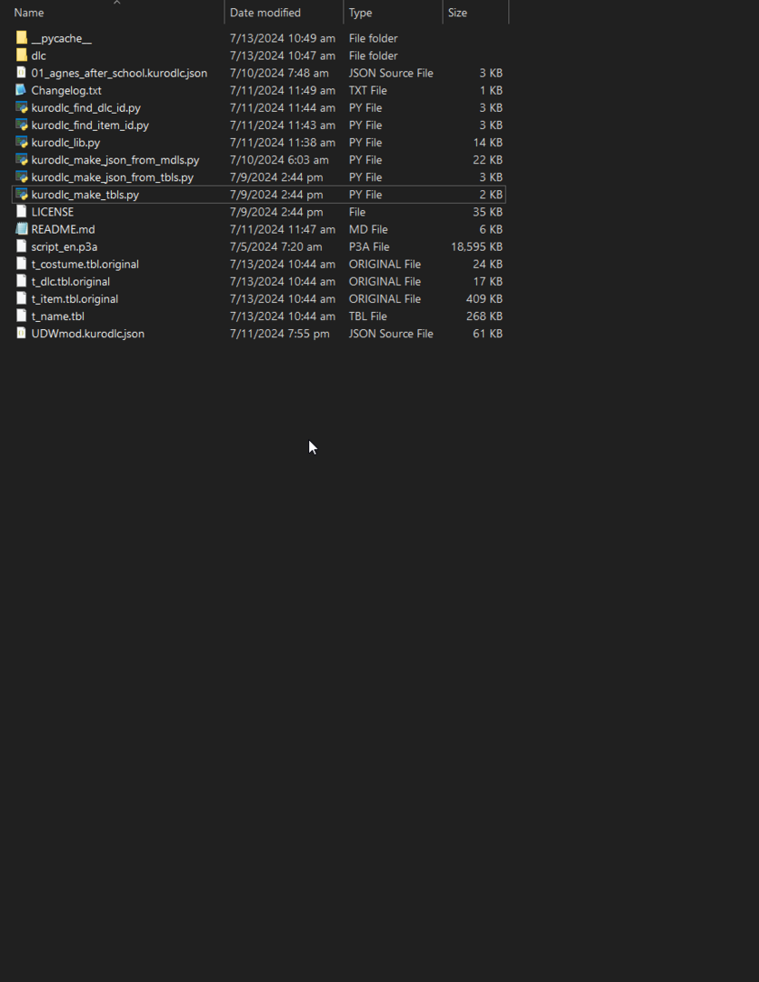Click date 7/13/2024 10:49 am
Image resolution: width=759 pixels, height=982 pixels.
click(x=283, y=38)
